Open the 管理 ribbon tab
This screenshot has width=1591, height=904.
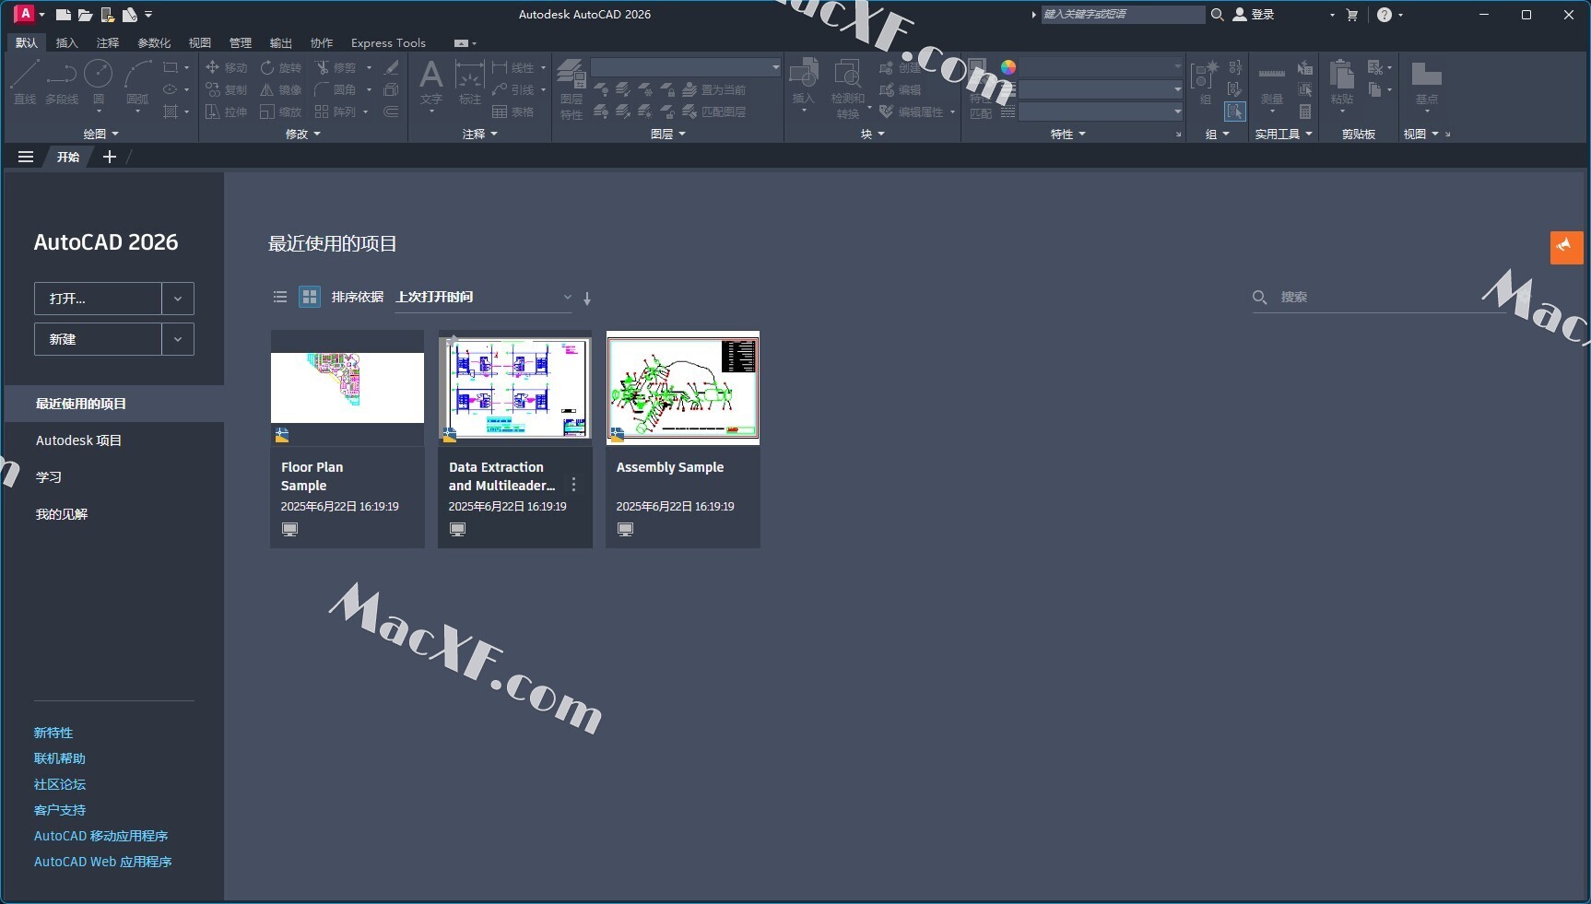pyautogui.click(x=241, y=43)
